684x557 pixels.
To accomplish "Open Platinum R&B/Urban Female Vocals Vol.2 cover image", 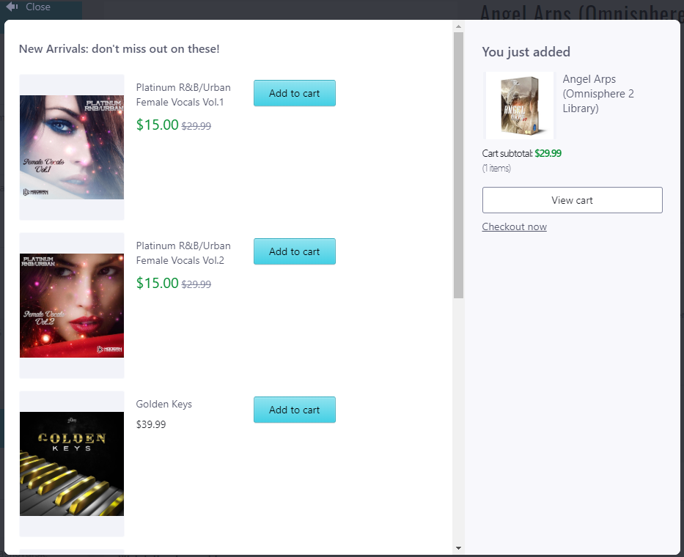I will (72, 306).
